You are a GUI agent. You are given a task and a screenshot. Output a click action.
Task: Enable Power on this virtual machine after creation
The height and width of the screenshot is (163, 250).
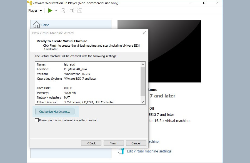coord(37,120)
